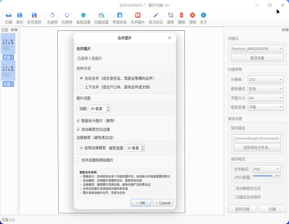Select the 批注标记 annotation tool
Viewport: 289px width, 224px height.
tap(156, 18)
